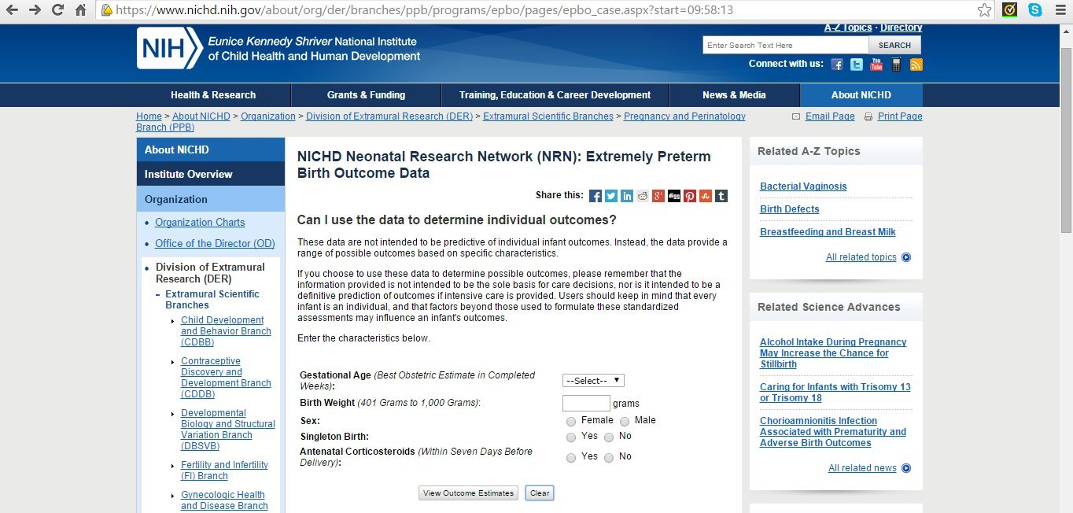The image size is (1073, 513).
Task: Open the News & Media menu
Action: coord(733,94)
